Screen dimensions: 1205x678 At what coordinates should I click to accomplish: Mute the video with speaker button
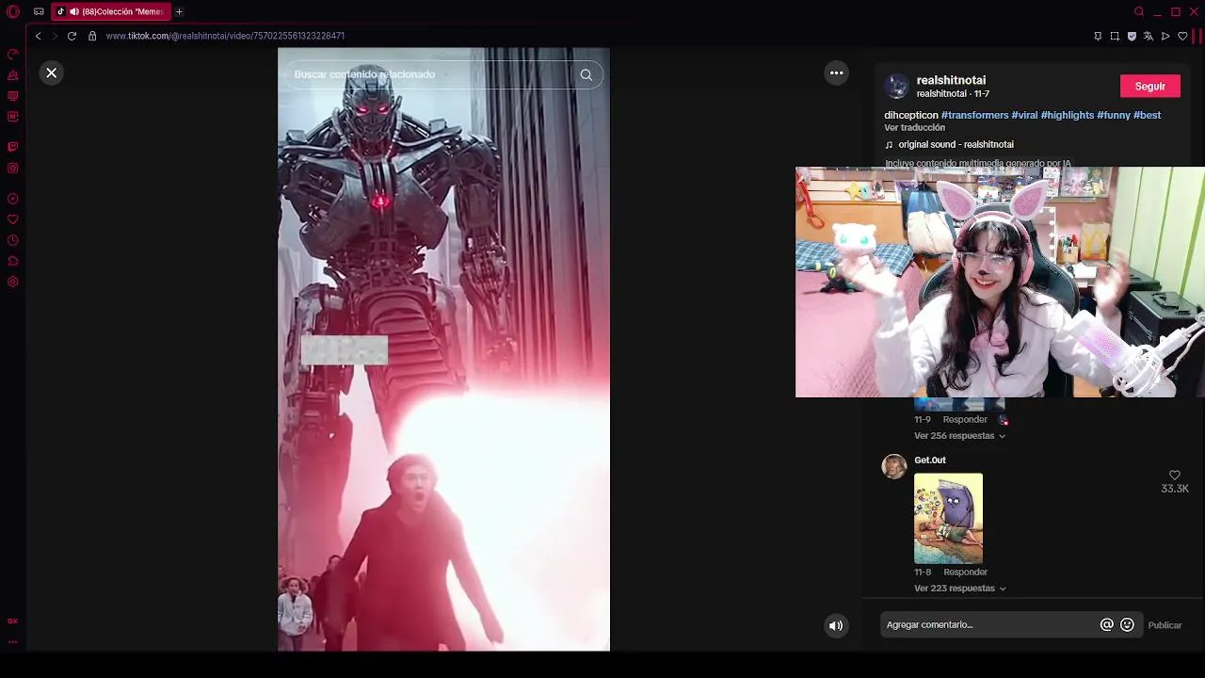point(835,625)
